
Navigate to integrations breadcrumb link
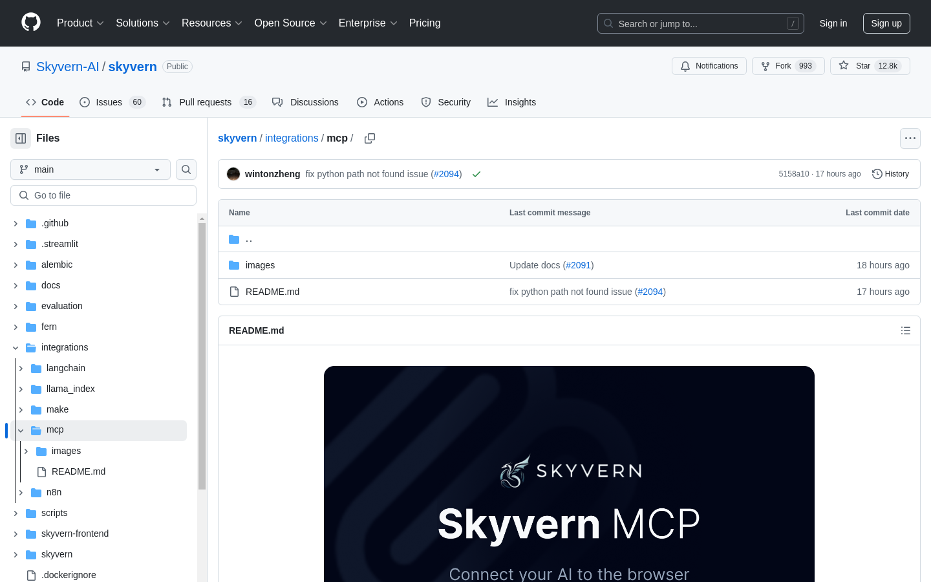pyautogui.click(x=292, y=138)
